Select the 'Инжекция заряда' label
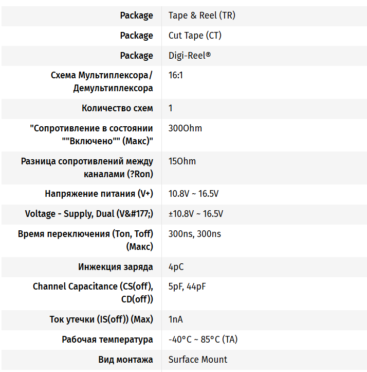This screenshot has height=372, width=367. tap(116, 267)
